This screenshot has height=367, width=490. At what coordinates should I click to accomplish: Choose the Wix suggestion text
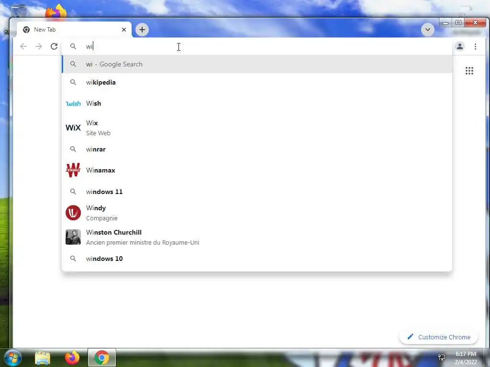point(92,123)
